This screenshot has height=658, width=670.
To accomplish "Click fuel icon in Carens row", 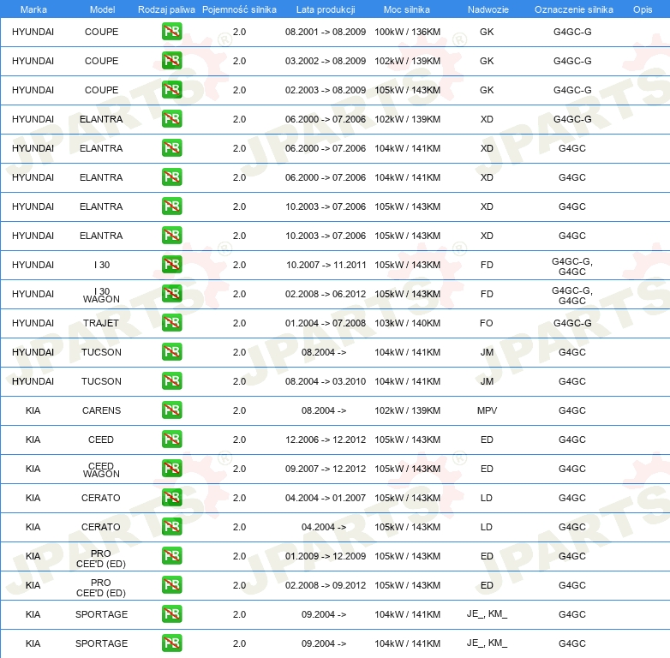I will coord(171,410).
